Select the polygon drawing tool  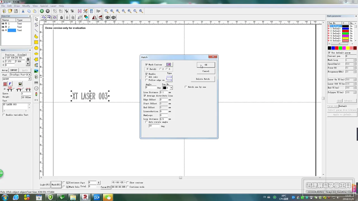tap(36, 59)
